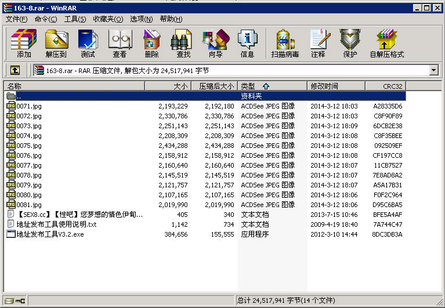Sort by the 压缩后大小 column header
Screen dimensions: 445x308
point(214,86)
